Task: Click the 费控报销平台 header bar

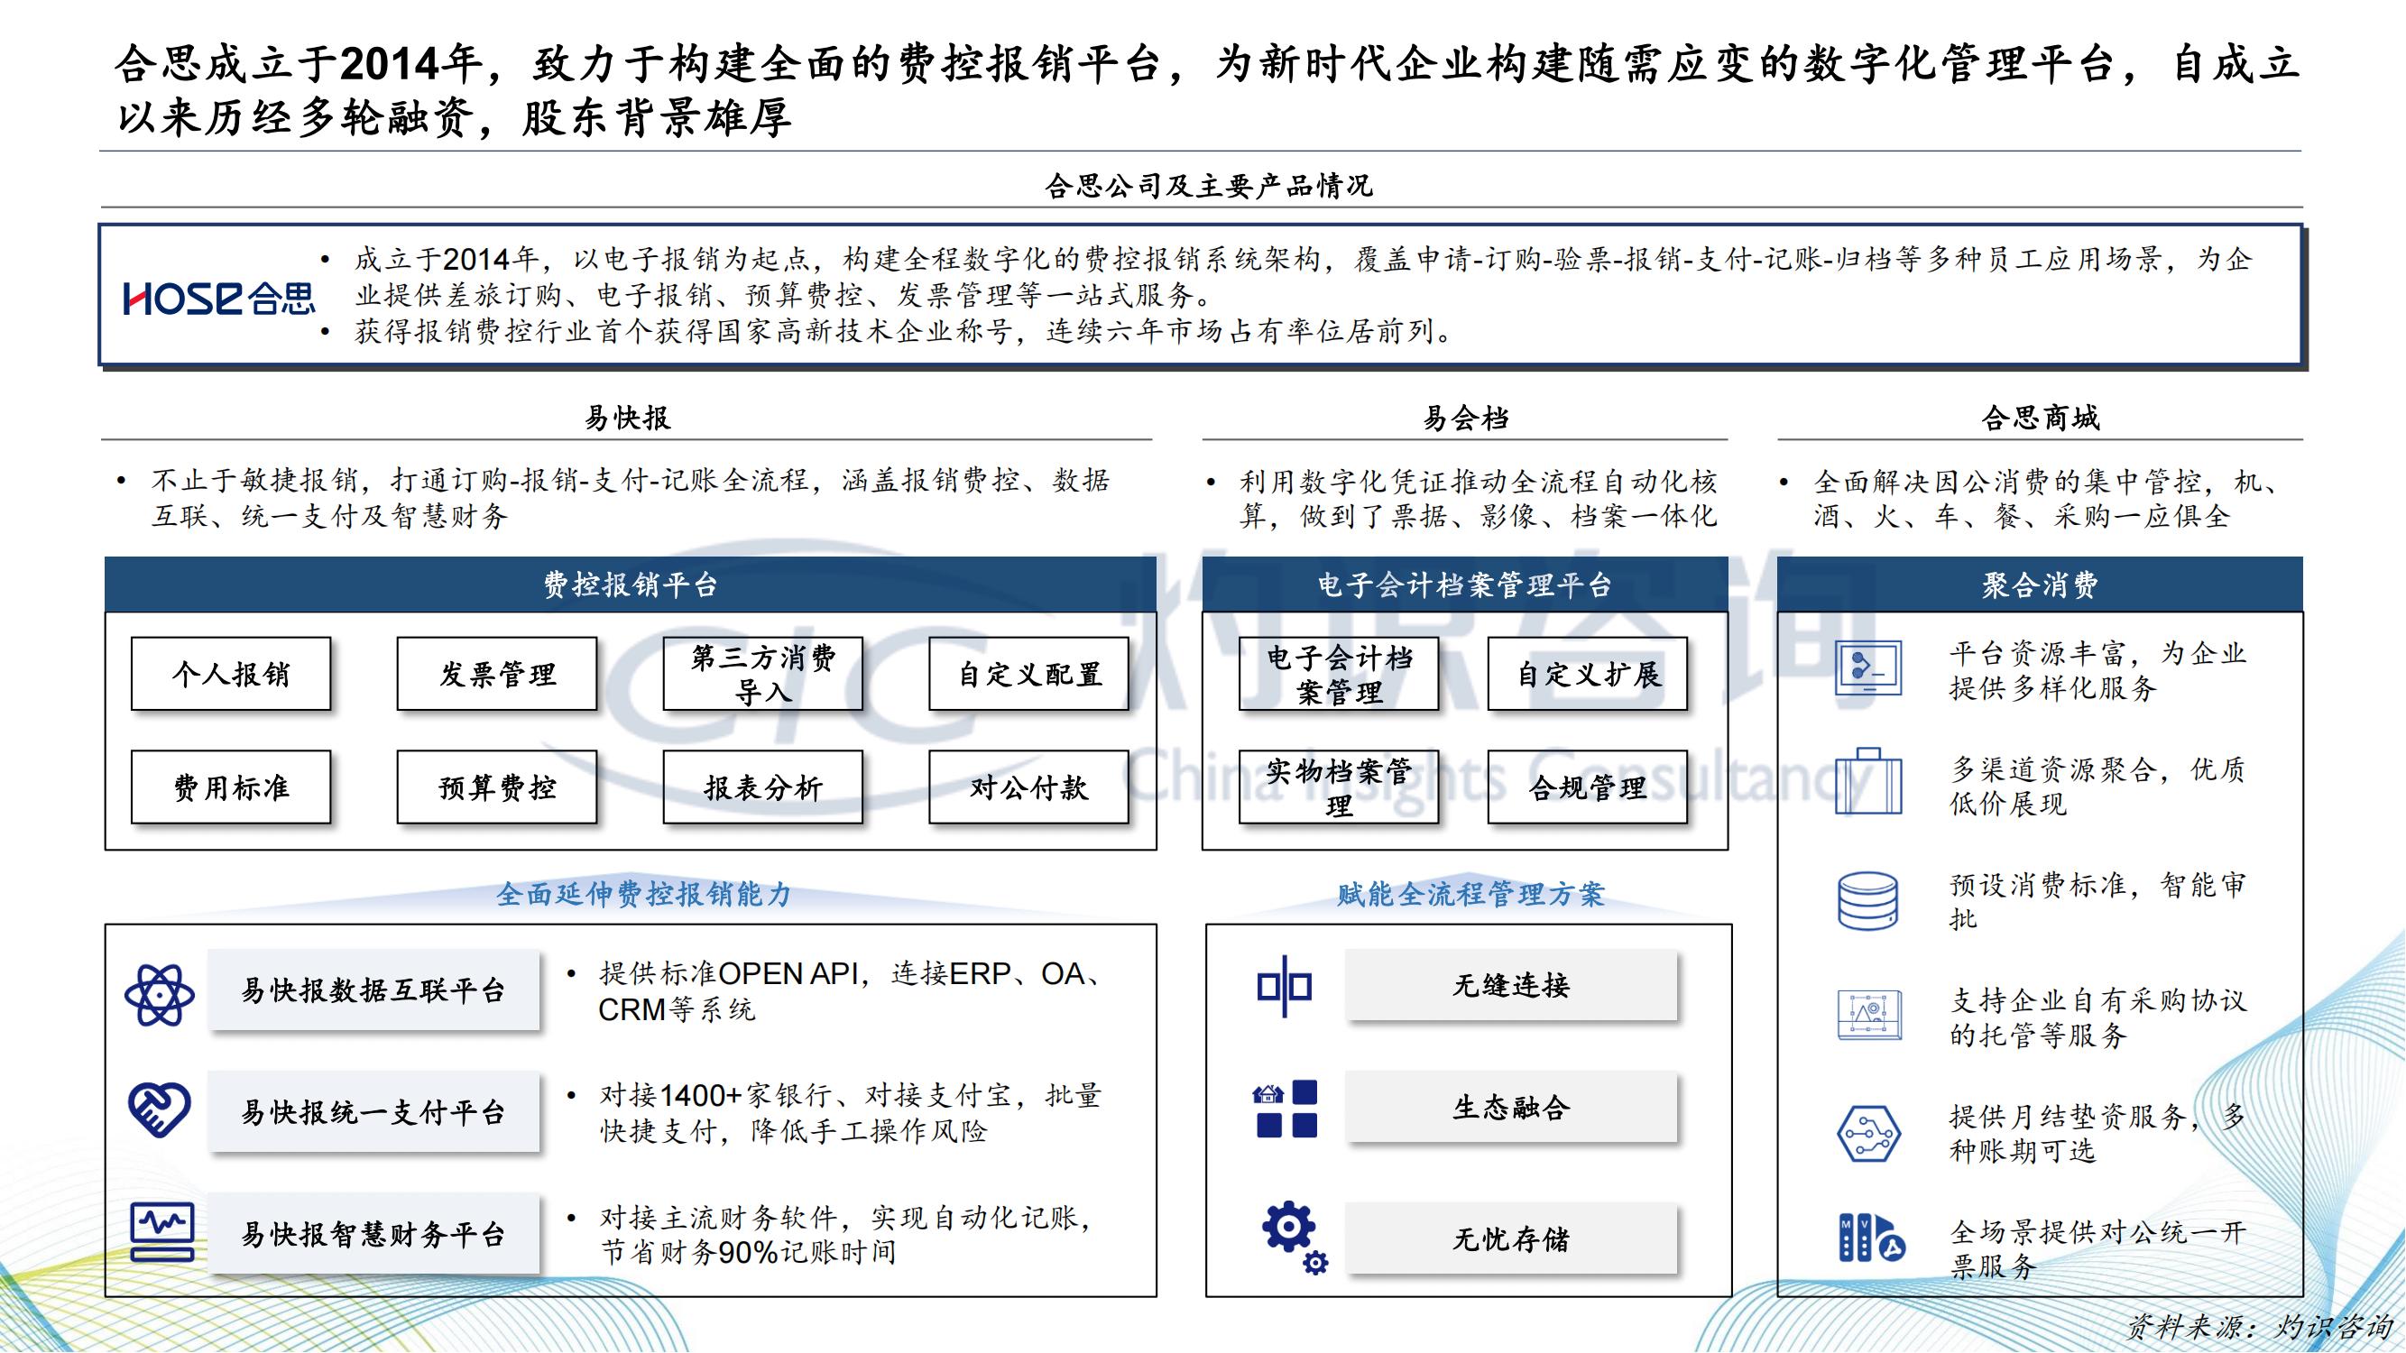Action: coord(631,584)
